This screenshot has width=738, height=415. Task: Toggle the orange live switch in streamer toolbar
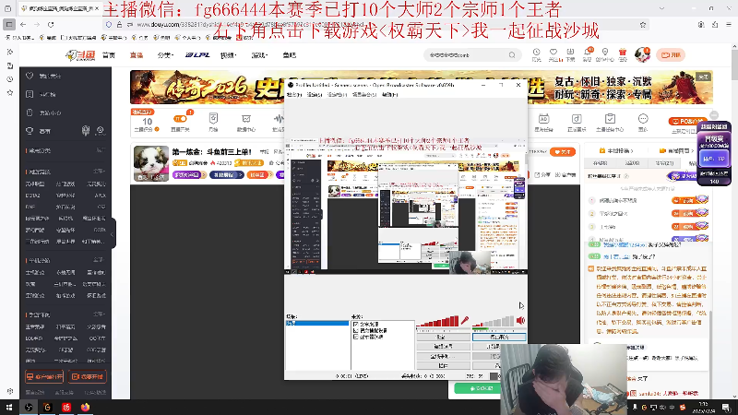tap(180, 119)
